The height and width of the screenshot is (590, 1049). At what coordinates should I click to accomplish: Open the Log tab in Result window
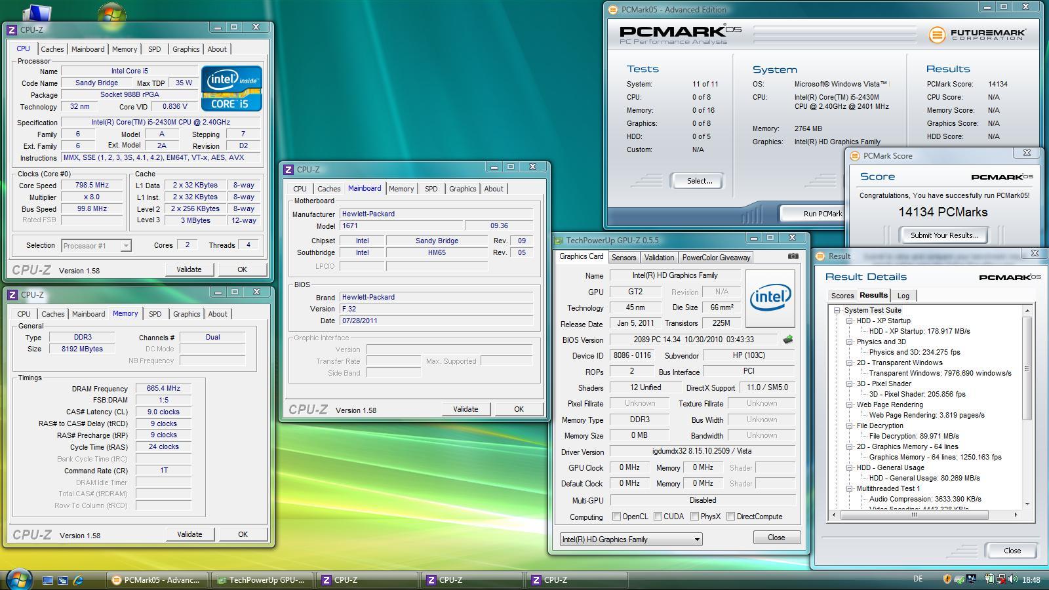[x=903, y=296]
